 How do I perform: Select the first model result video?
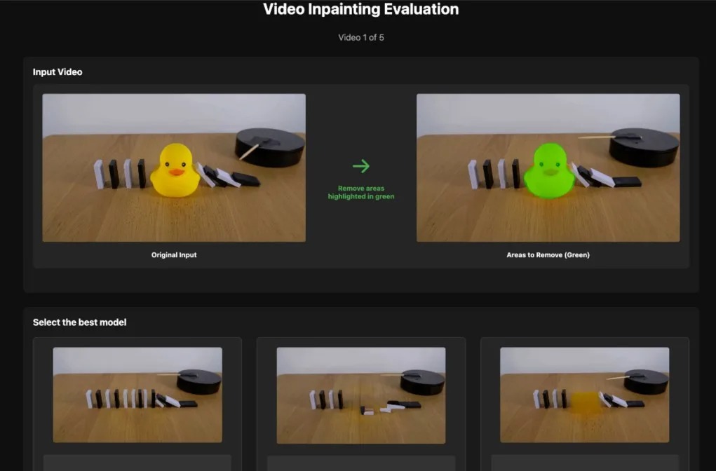pos(137,395)
